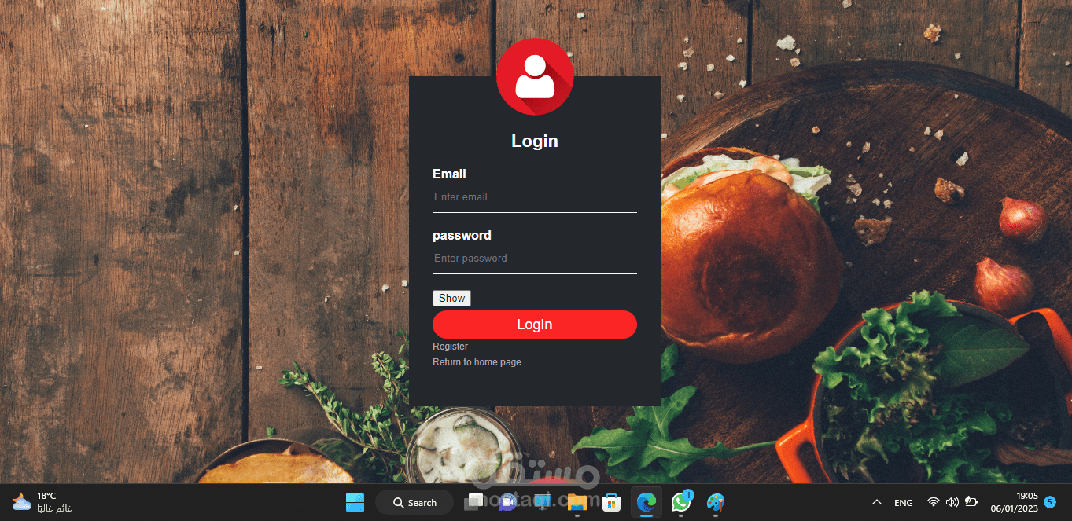This screenshot has height=521, width=1072.
Task: Open the presentation screen app on taskbar
Action: click(542, 502)
